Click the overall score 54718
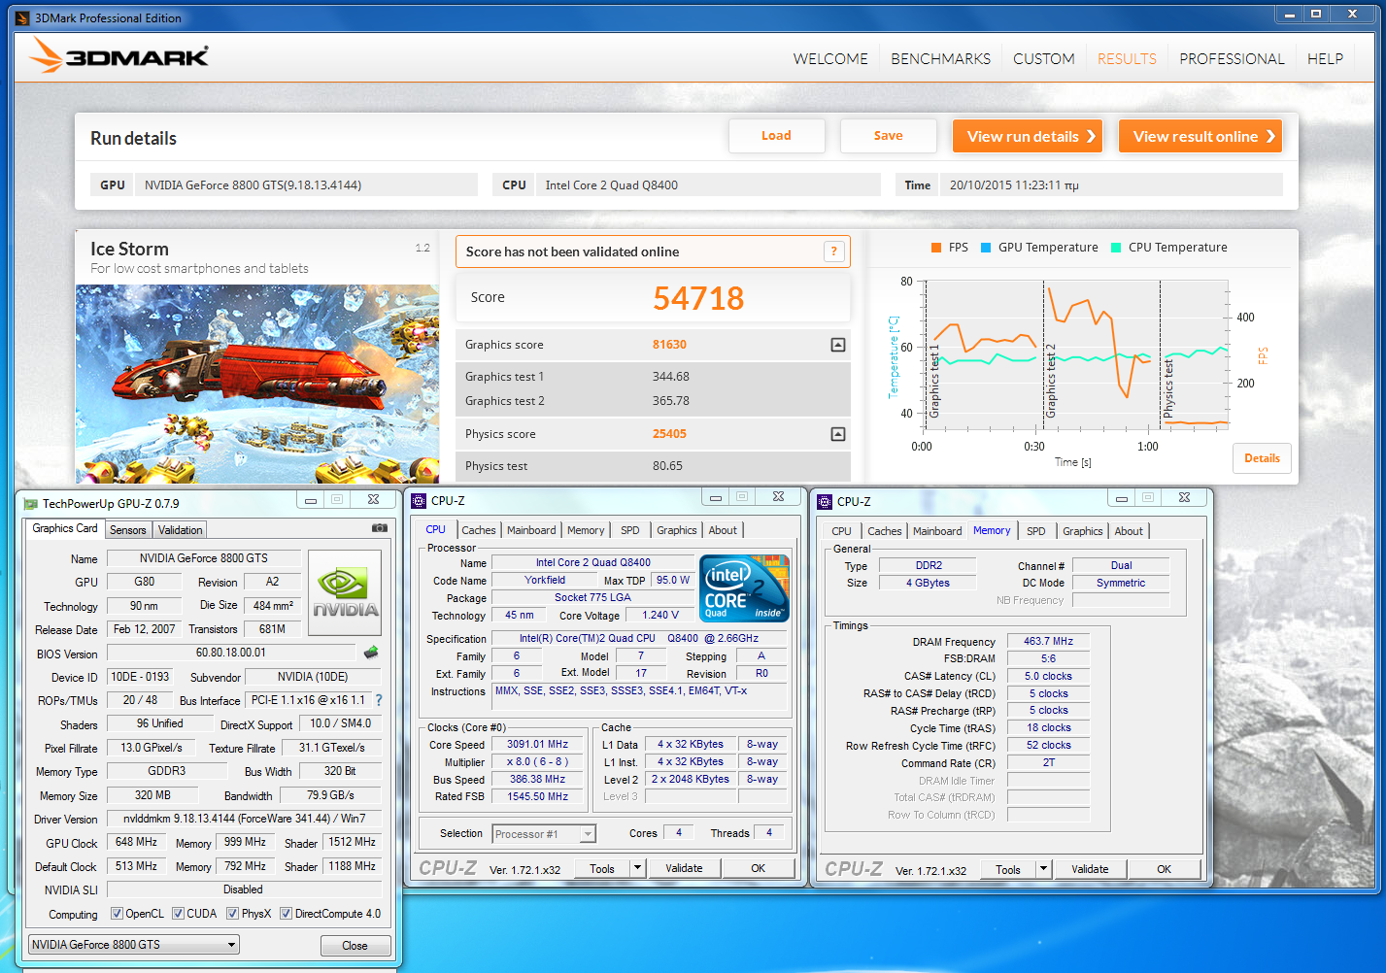 point(698,298)
